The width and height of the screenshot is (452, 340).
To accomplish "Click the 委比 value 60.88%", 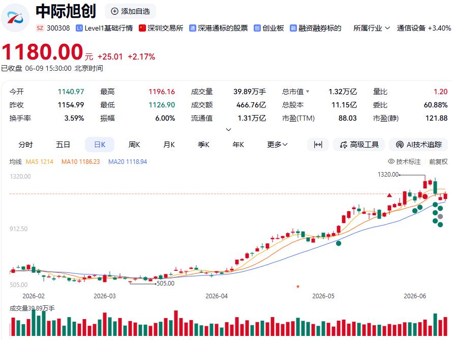I will [x=436, y=105].
